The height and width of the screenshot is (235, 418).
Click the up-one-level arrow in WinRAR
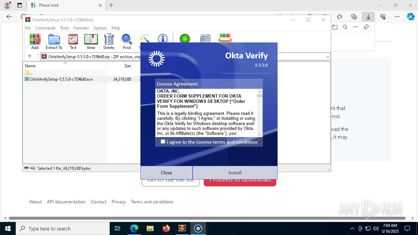(x=30, y=56)
